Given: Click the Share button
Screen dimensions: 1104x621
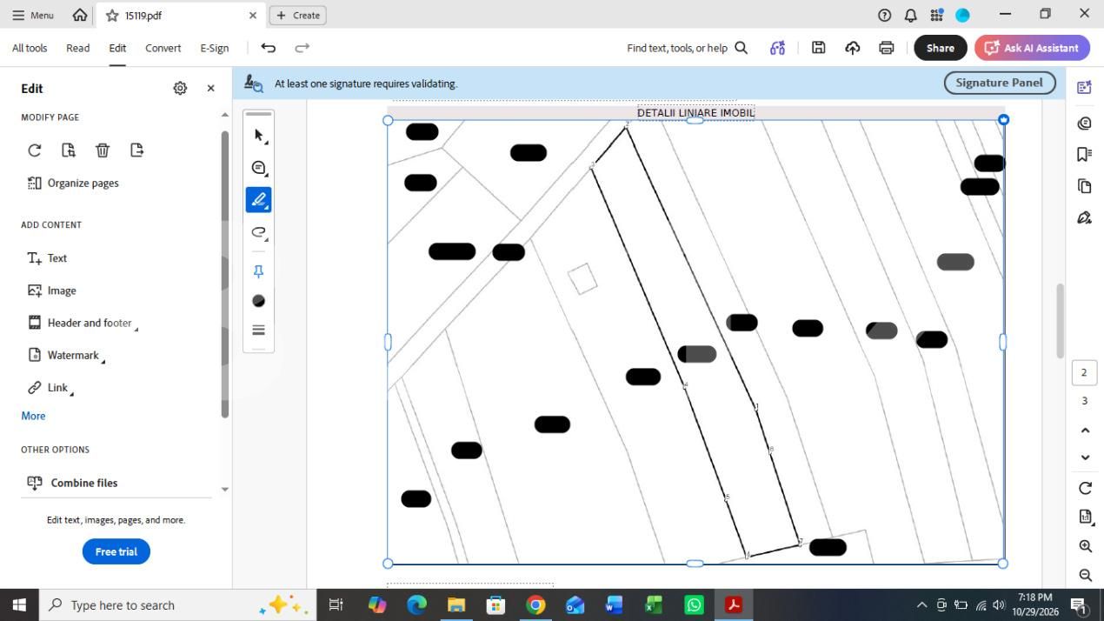Looking at the screenshot, I should click(x=940, y=48).
